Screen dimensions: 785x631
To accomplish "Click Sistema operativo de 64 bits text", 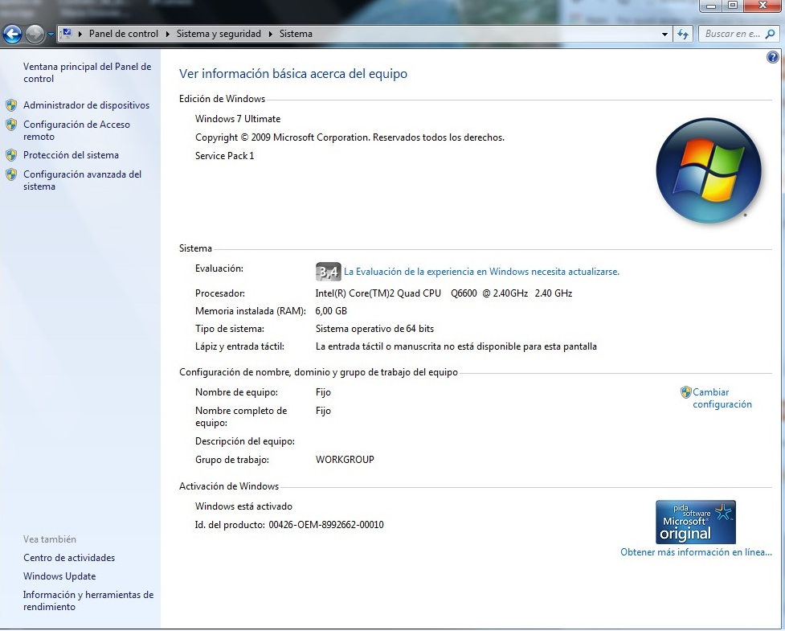I will tap(374, 329).
